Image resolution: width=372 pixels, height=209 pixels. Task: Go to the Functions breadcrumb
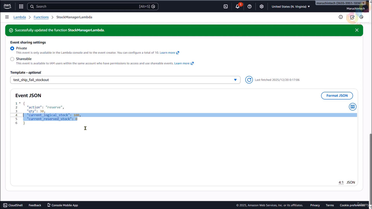pos(41,17)
